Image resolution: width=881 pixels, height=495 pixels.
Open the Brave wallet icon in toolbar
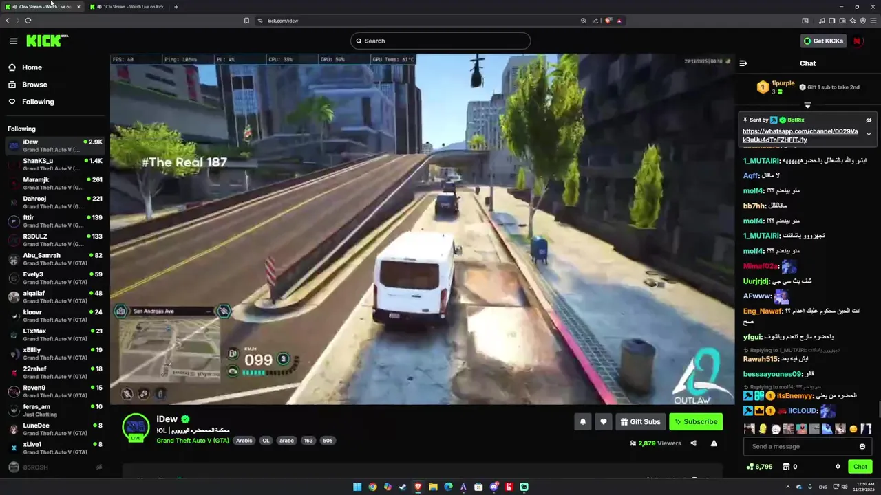pyautogui.click(x=842, y=21)
